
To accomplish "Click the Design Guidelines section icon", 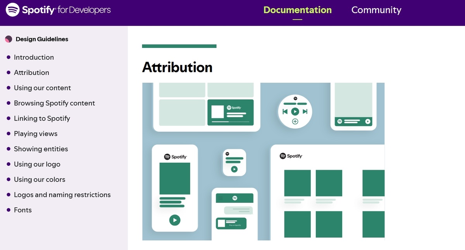I will pyautogui.click(x=9, y=39).
